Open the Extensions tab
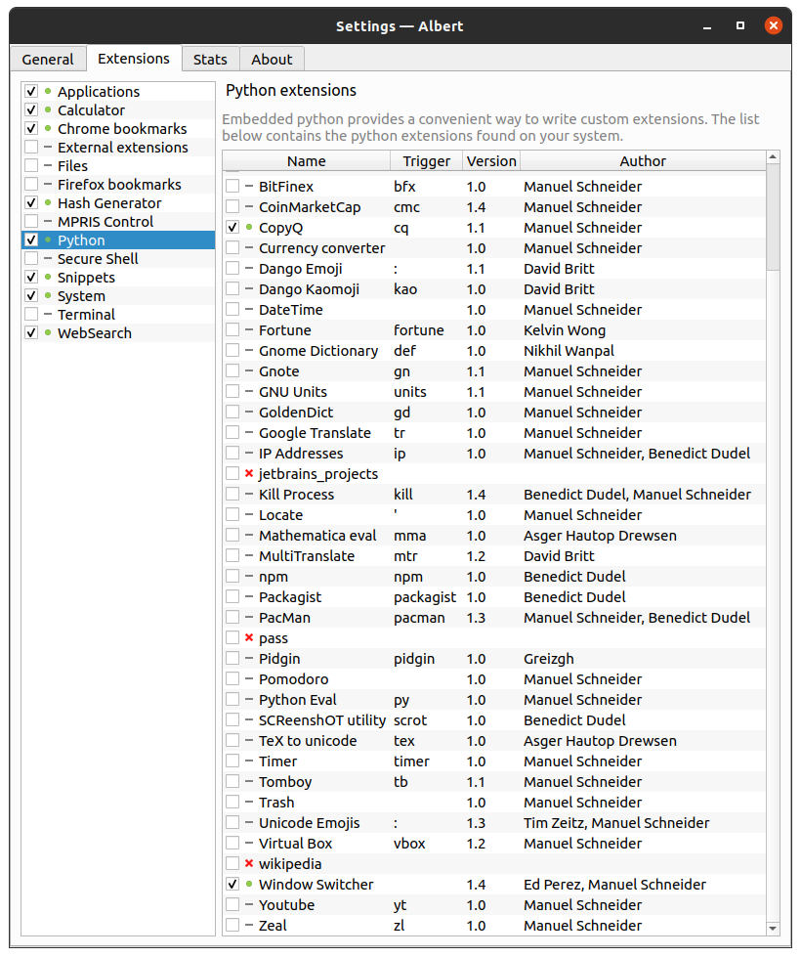 [x=134, y=59]
